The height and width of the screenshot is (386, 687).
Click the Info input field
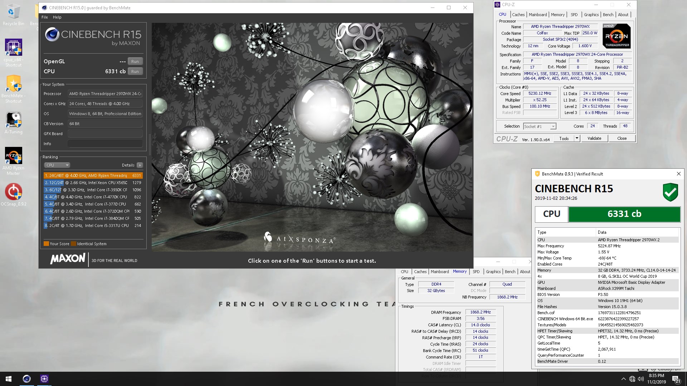105,144
